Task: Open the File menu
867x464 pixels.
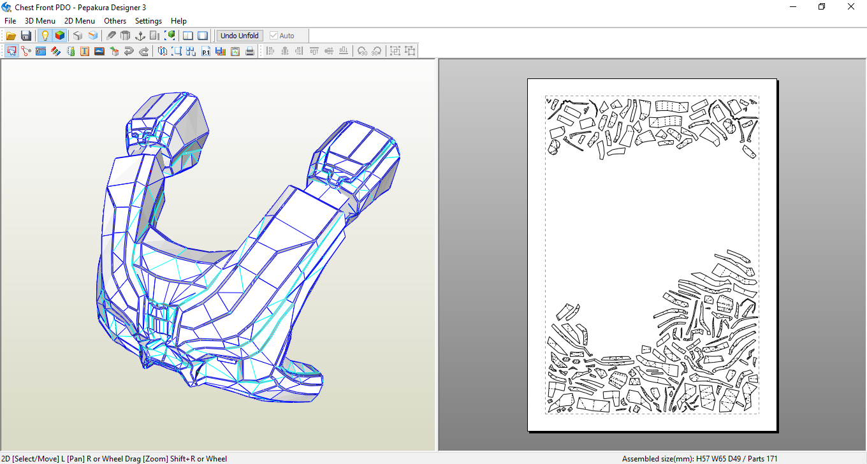Action: click(10, 21)
